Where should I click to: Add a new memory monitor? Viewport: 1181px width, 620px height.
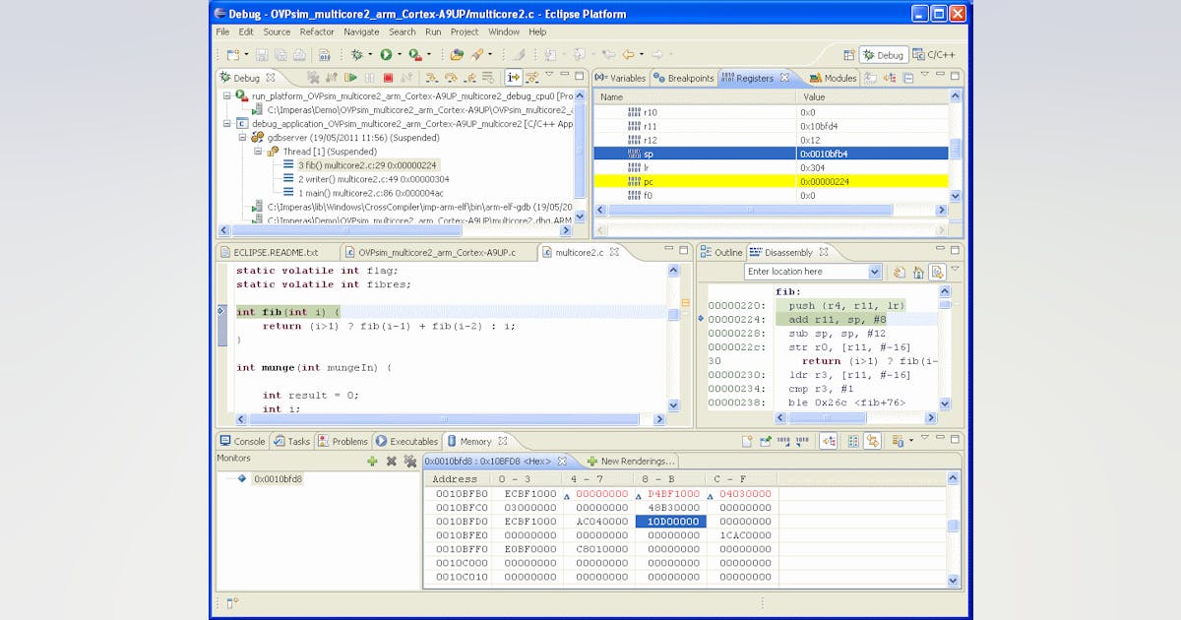(x=372, y=462)
